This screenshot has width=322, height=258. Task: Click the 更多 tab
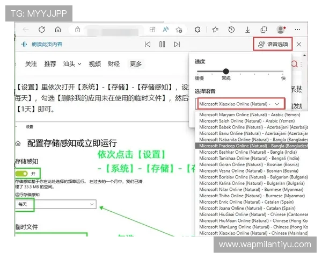[x=136, y=64]
